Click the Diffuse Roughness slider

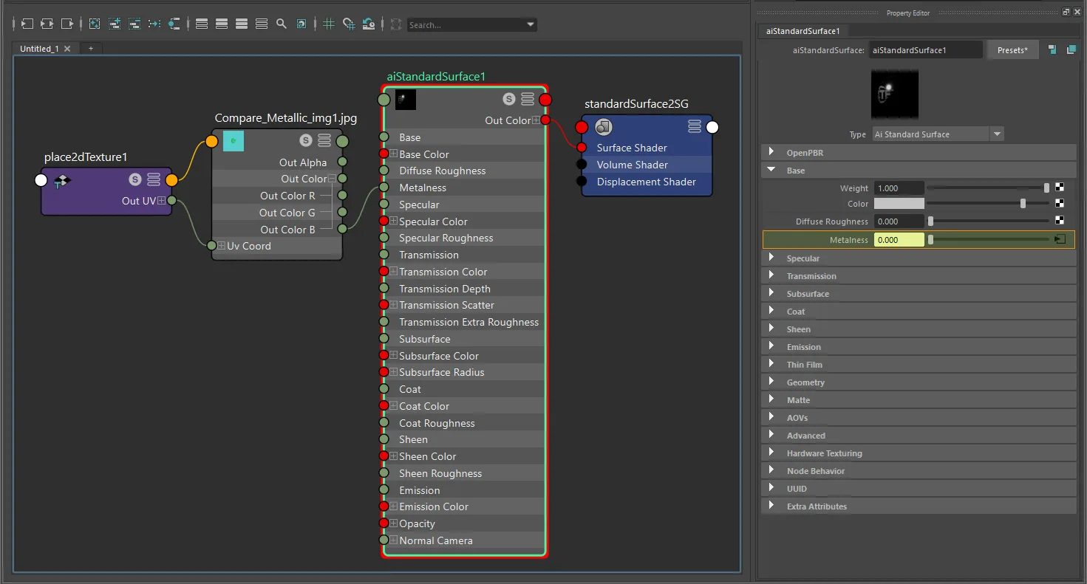(988, 221)
